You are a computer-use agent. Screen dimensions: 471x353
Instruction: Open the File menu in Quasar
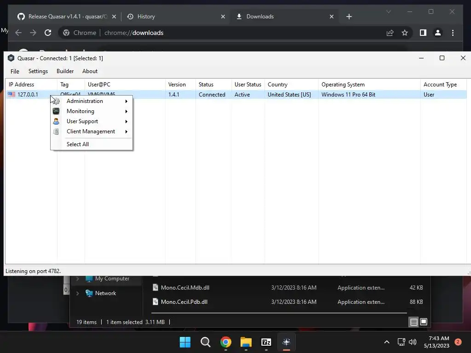pyautogui.click(x=15, y=71)
